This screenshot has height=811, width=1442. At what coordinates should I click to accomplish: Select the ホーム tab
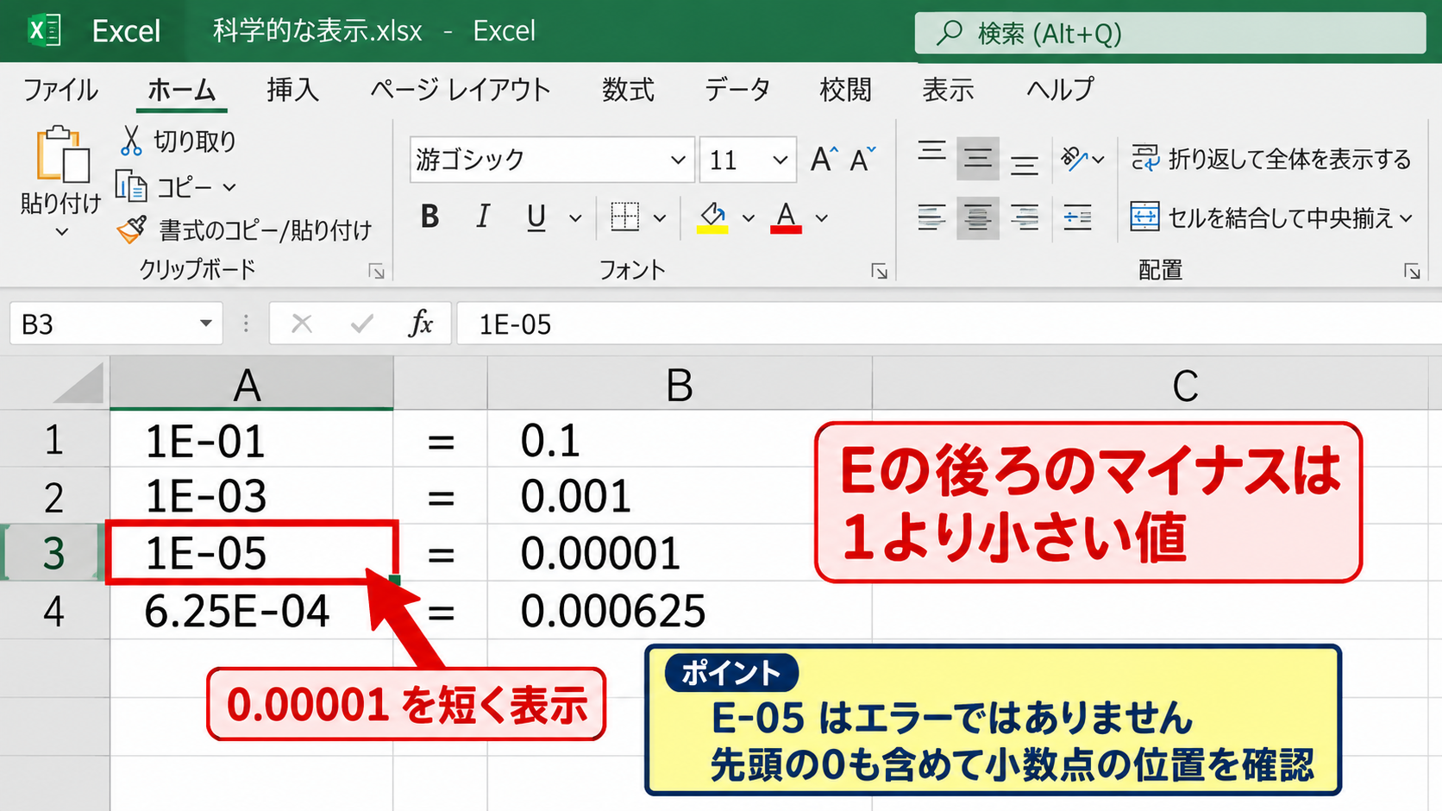coord(181,90)
